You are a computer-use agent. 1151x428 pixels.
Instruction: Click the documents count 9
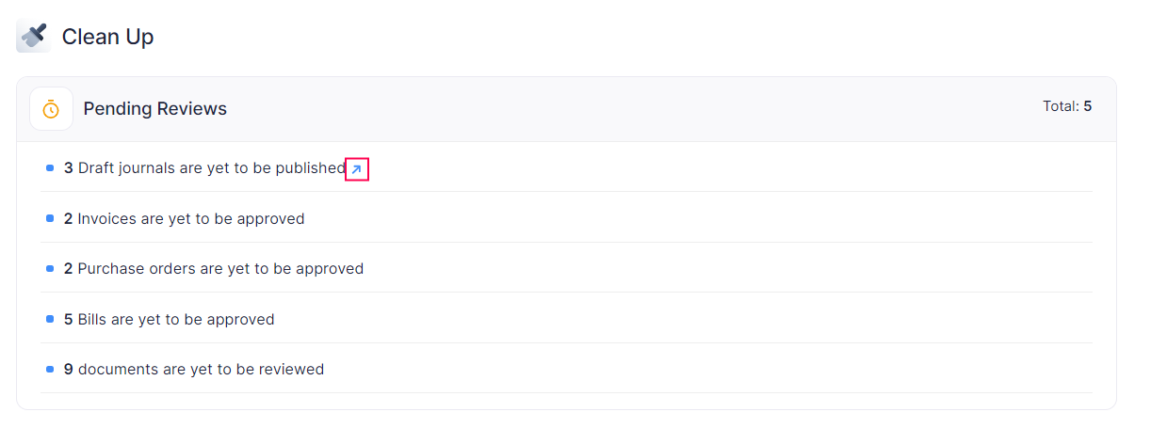click(68, 370)
